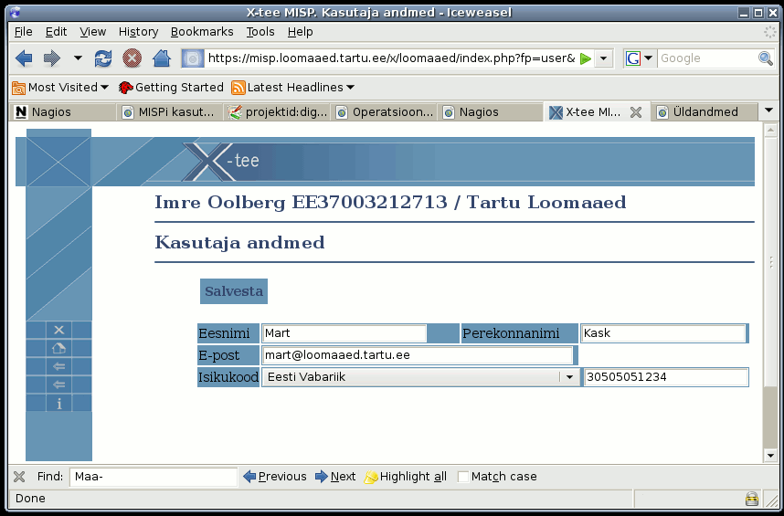The image size is (784, 516).
Task: Enable the Match case checkbox
Action: coord(463,477)
